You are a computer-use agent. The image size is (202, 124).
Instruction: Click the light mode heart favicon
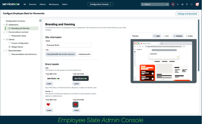(x=48, y=104)
